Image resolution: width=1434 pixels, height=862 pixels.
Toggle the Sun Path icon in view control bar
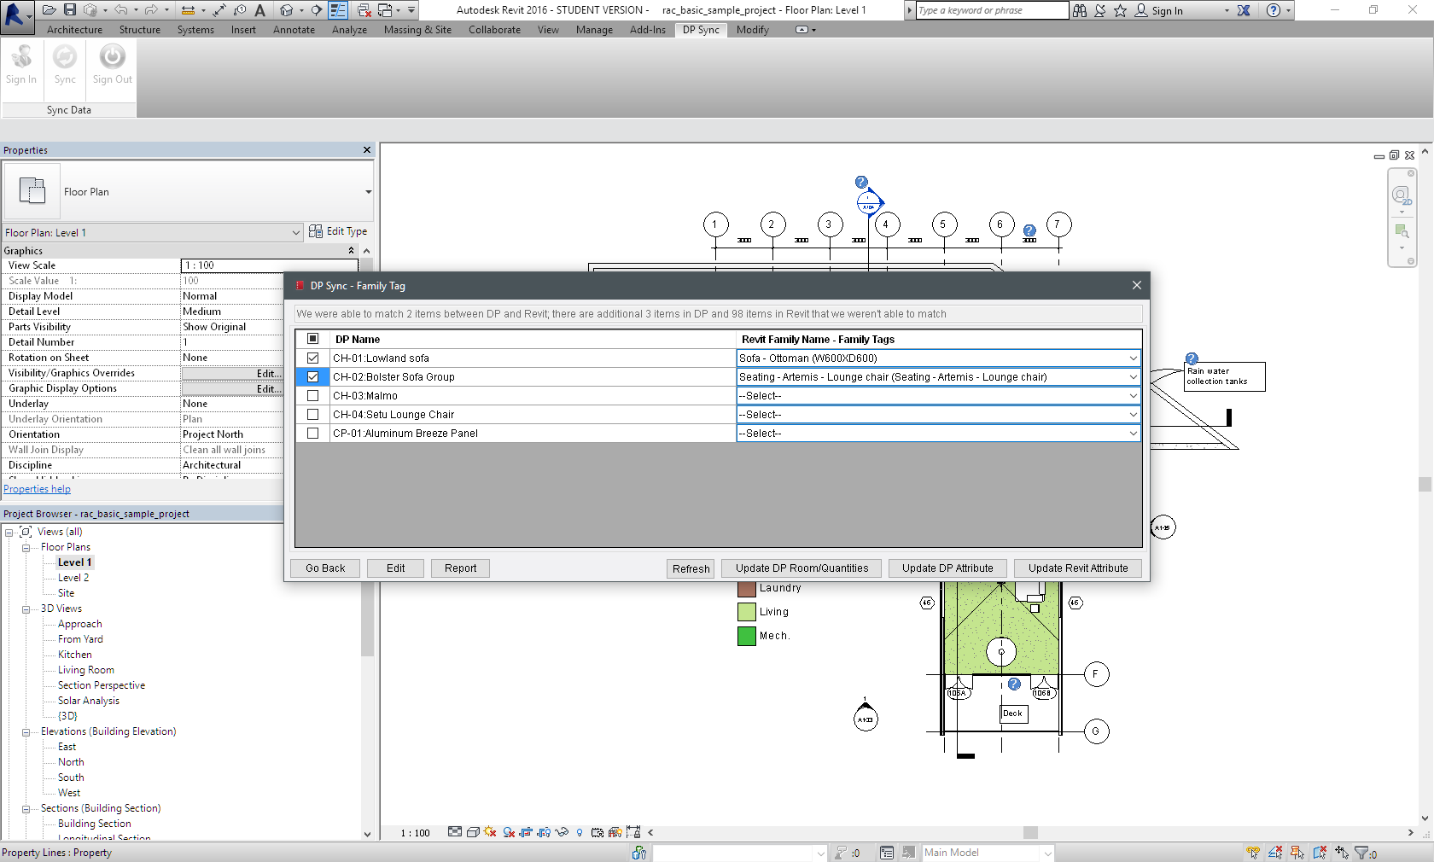[490, 832]
